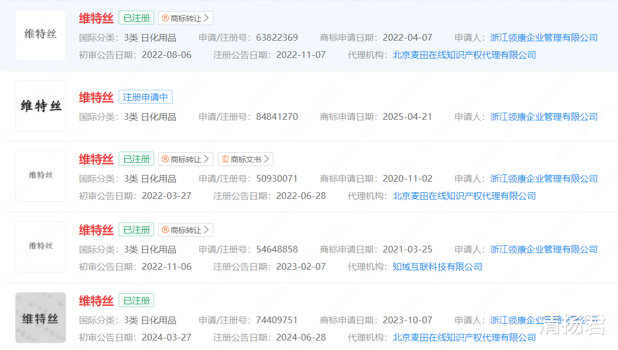Open 商标文书 for trademark 50930071
The image size is (618, 350).
[246, 159]
